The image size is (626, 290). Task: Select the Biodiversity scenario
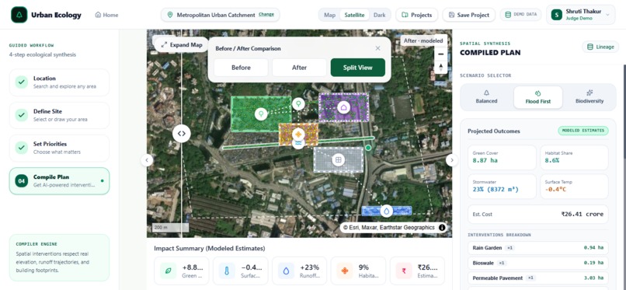tap(589, 97)
